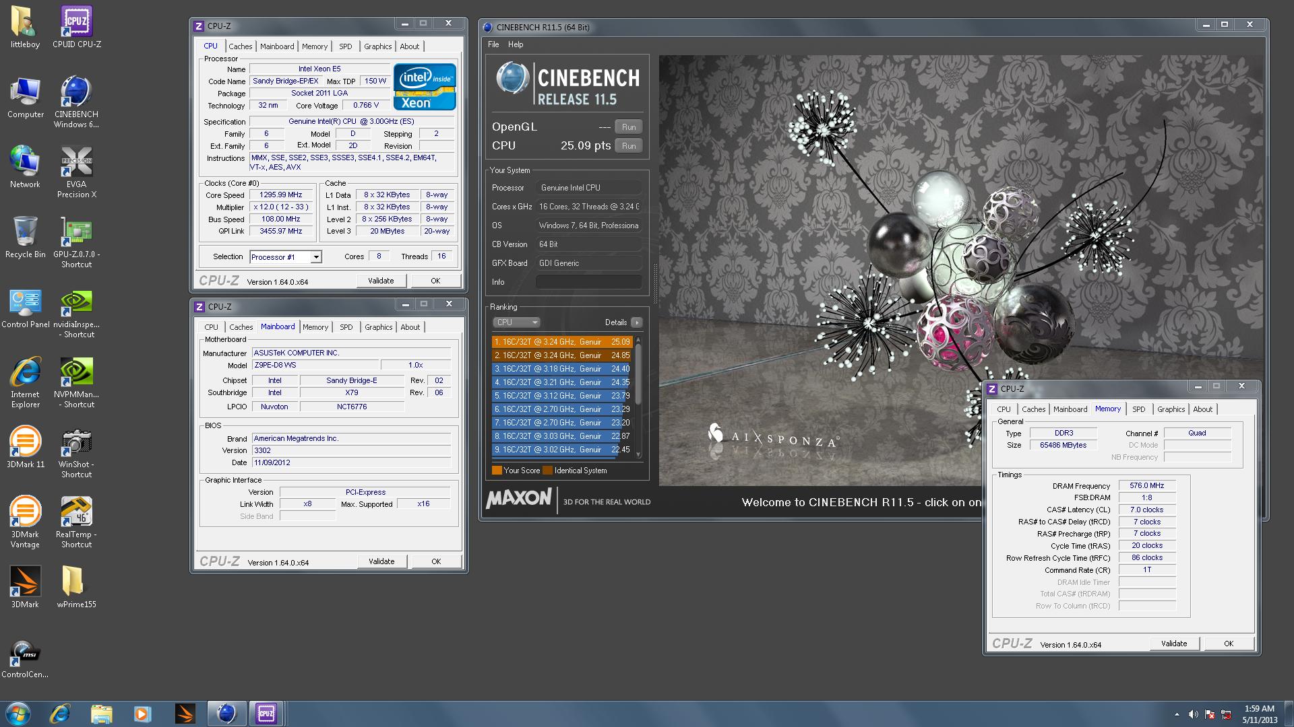Open Windows Media Player from taskbar
The image size is (1294, 727).
(142, 714)
